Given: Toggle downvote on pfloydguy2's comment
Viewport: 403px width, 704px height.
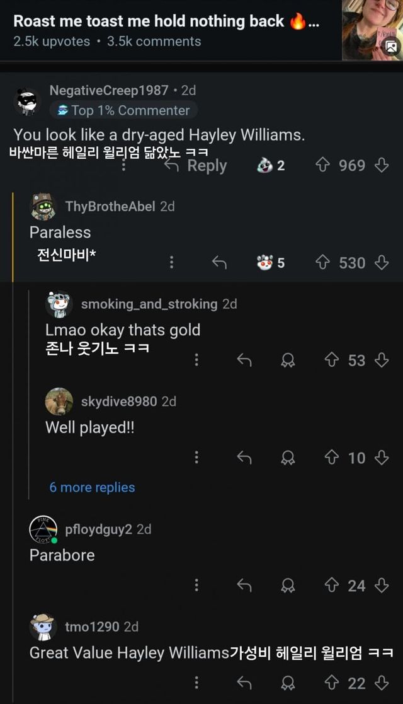Looking at the screenshot, I should pyautogui.click(x=381, y=586).
